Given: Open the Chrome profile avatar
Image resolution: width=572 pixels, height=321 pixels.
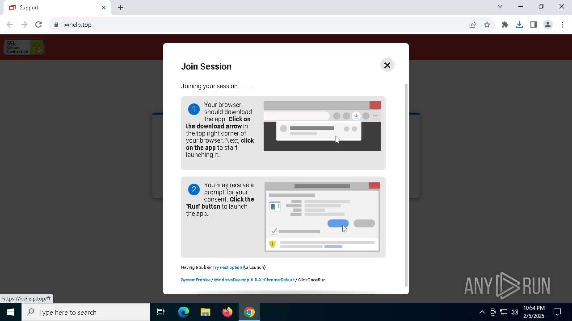Looking at the screenshot, I should 548,25.
